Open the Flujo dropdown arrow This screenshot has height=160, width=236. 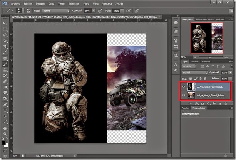click(122, 11)
